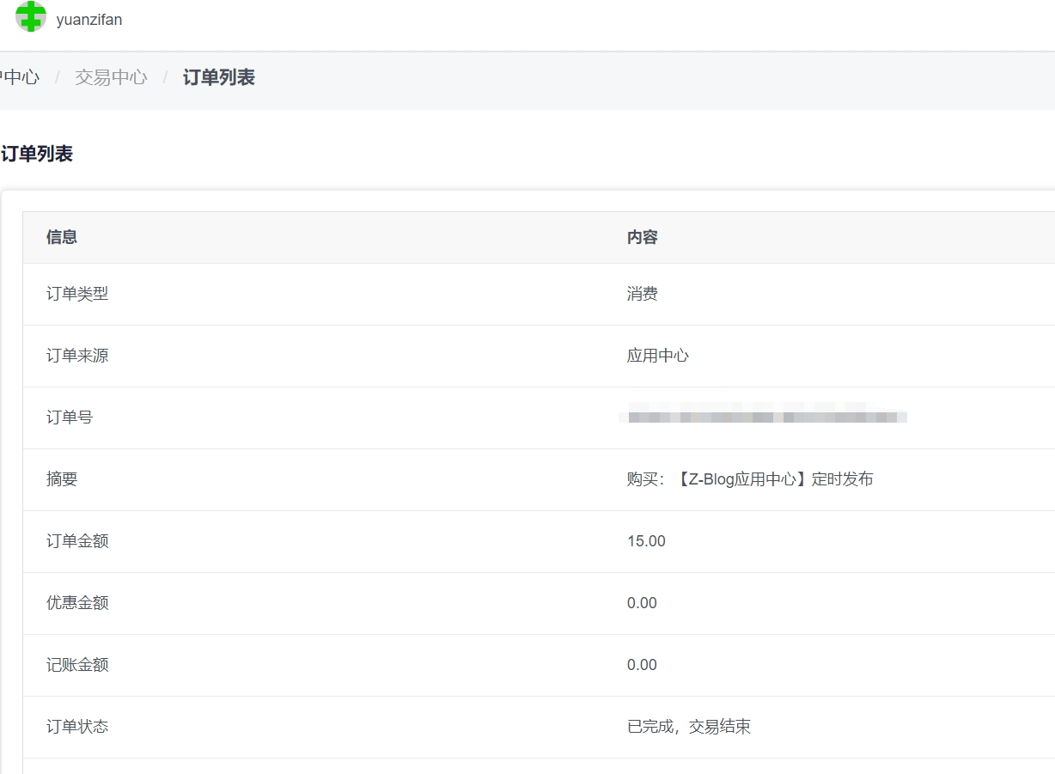Click the 内容 column header
The height and width of the screenshot is (774, 1055).
(642, 238)
